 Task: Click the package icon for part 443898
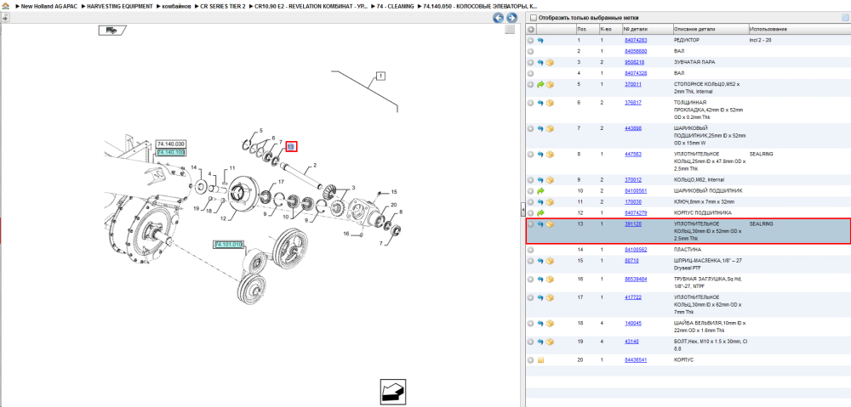point(550,128)
